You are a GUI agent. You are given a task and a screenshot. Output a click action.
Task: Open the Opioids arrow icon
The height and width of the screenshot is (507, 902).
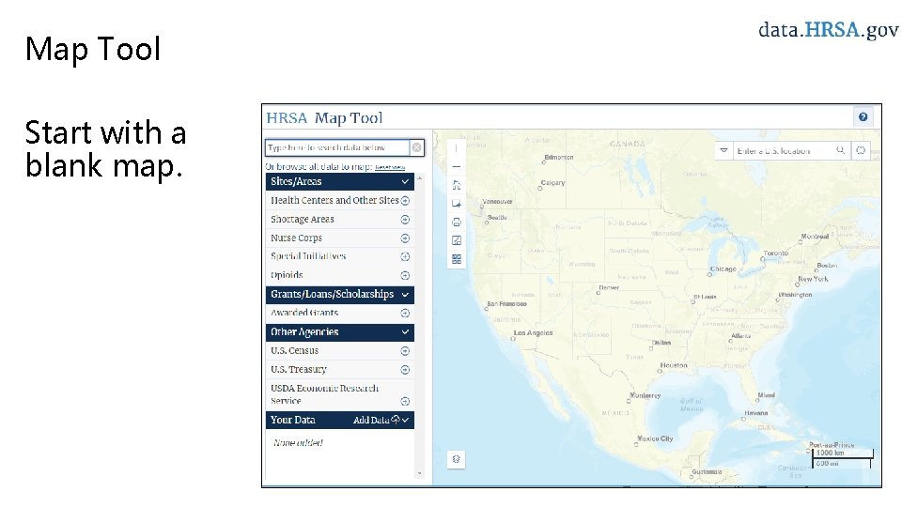tap(405, 275)
